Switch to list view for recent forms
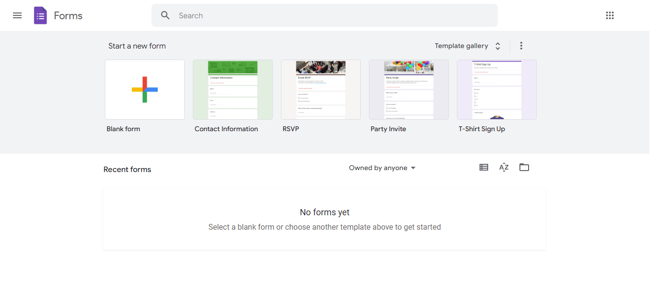 coord(483,167)
